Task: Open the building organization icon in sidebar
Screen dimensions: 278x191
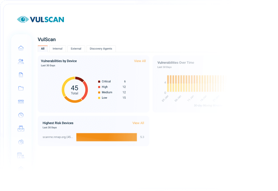Action: point(21,155)
